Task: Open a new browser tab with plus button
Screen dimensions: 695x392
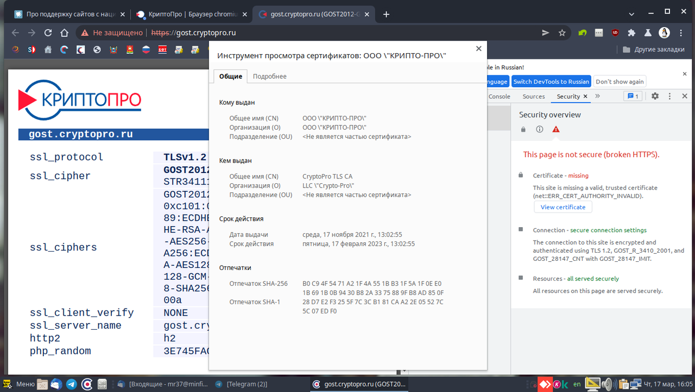Action: tap(387, 15)
